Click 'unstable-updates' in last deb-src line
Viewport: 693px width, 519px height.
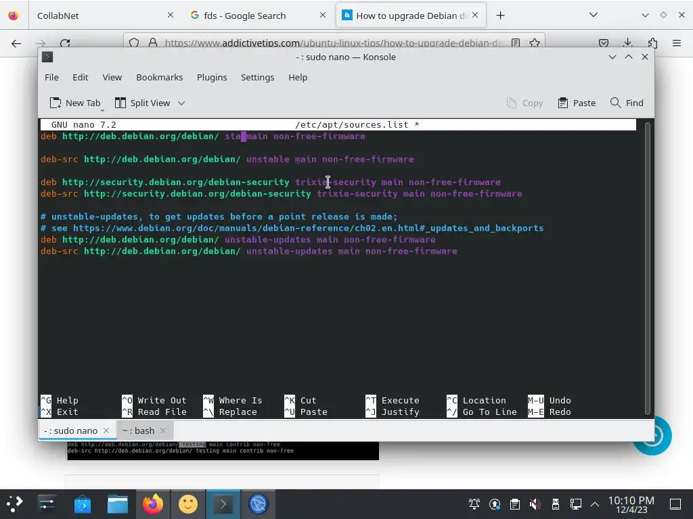click(x=290, y=251)
